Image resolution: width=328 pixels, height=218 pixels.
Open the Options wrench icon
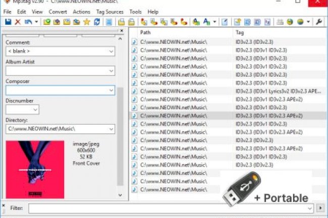click(319, 22)
